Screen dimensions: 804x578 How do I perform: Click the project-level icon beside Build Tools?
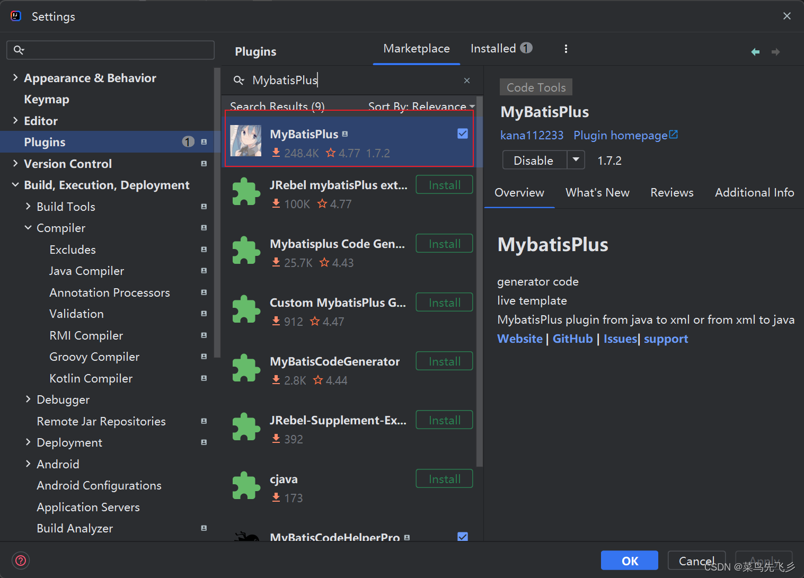click(x=204, y=207)
